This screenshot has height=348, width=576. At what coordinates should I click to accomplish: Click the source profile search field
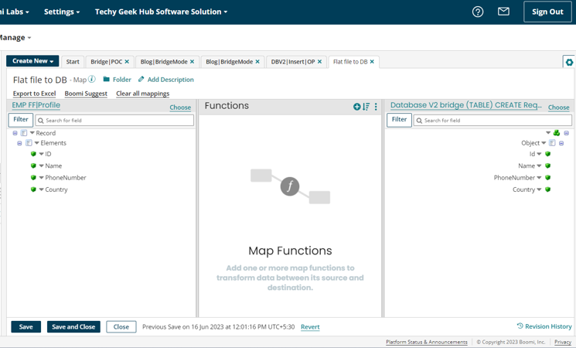(x=114, y=120)
